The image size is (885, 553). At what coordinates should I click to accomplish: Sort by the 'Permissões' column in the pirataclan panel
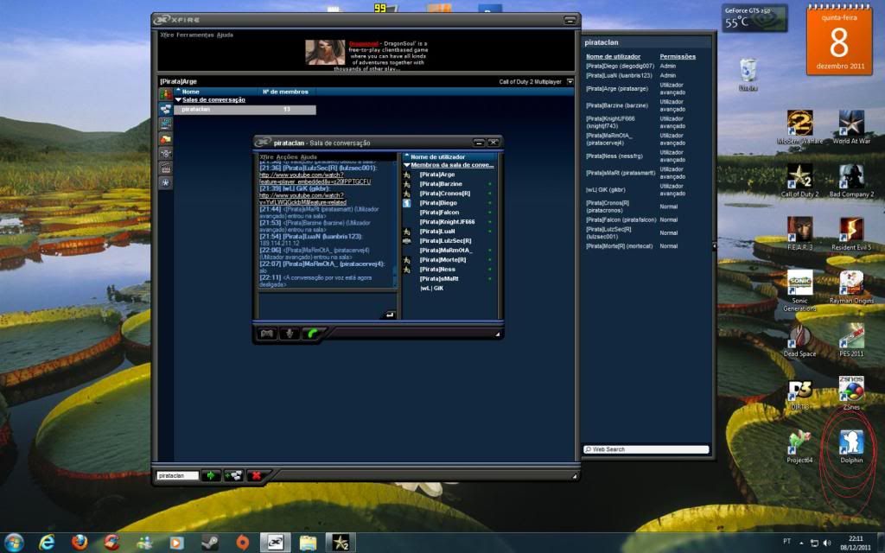click(x=678, y=56)
